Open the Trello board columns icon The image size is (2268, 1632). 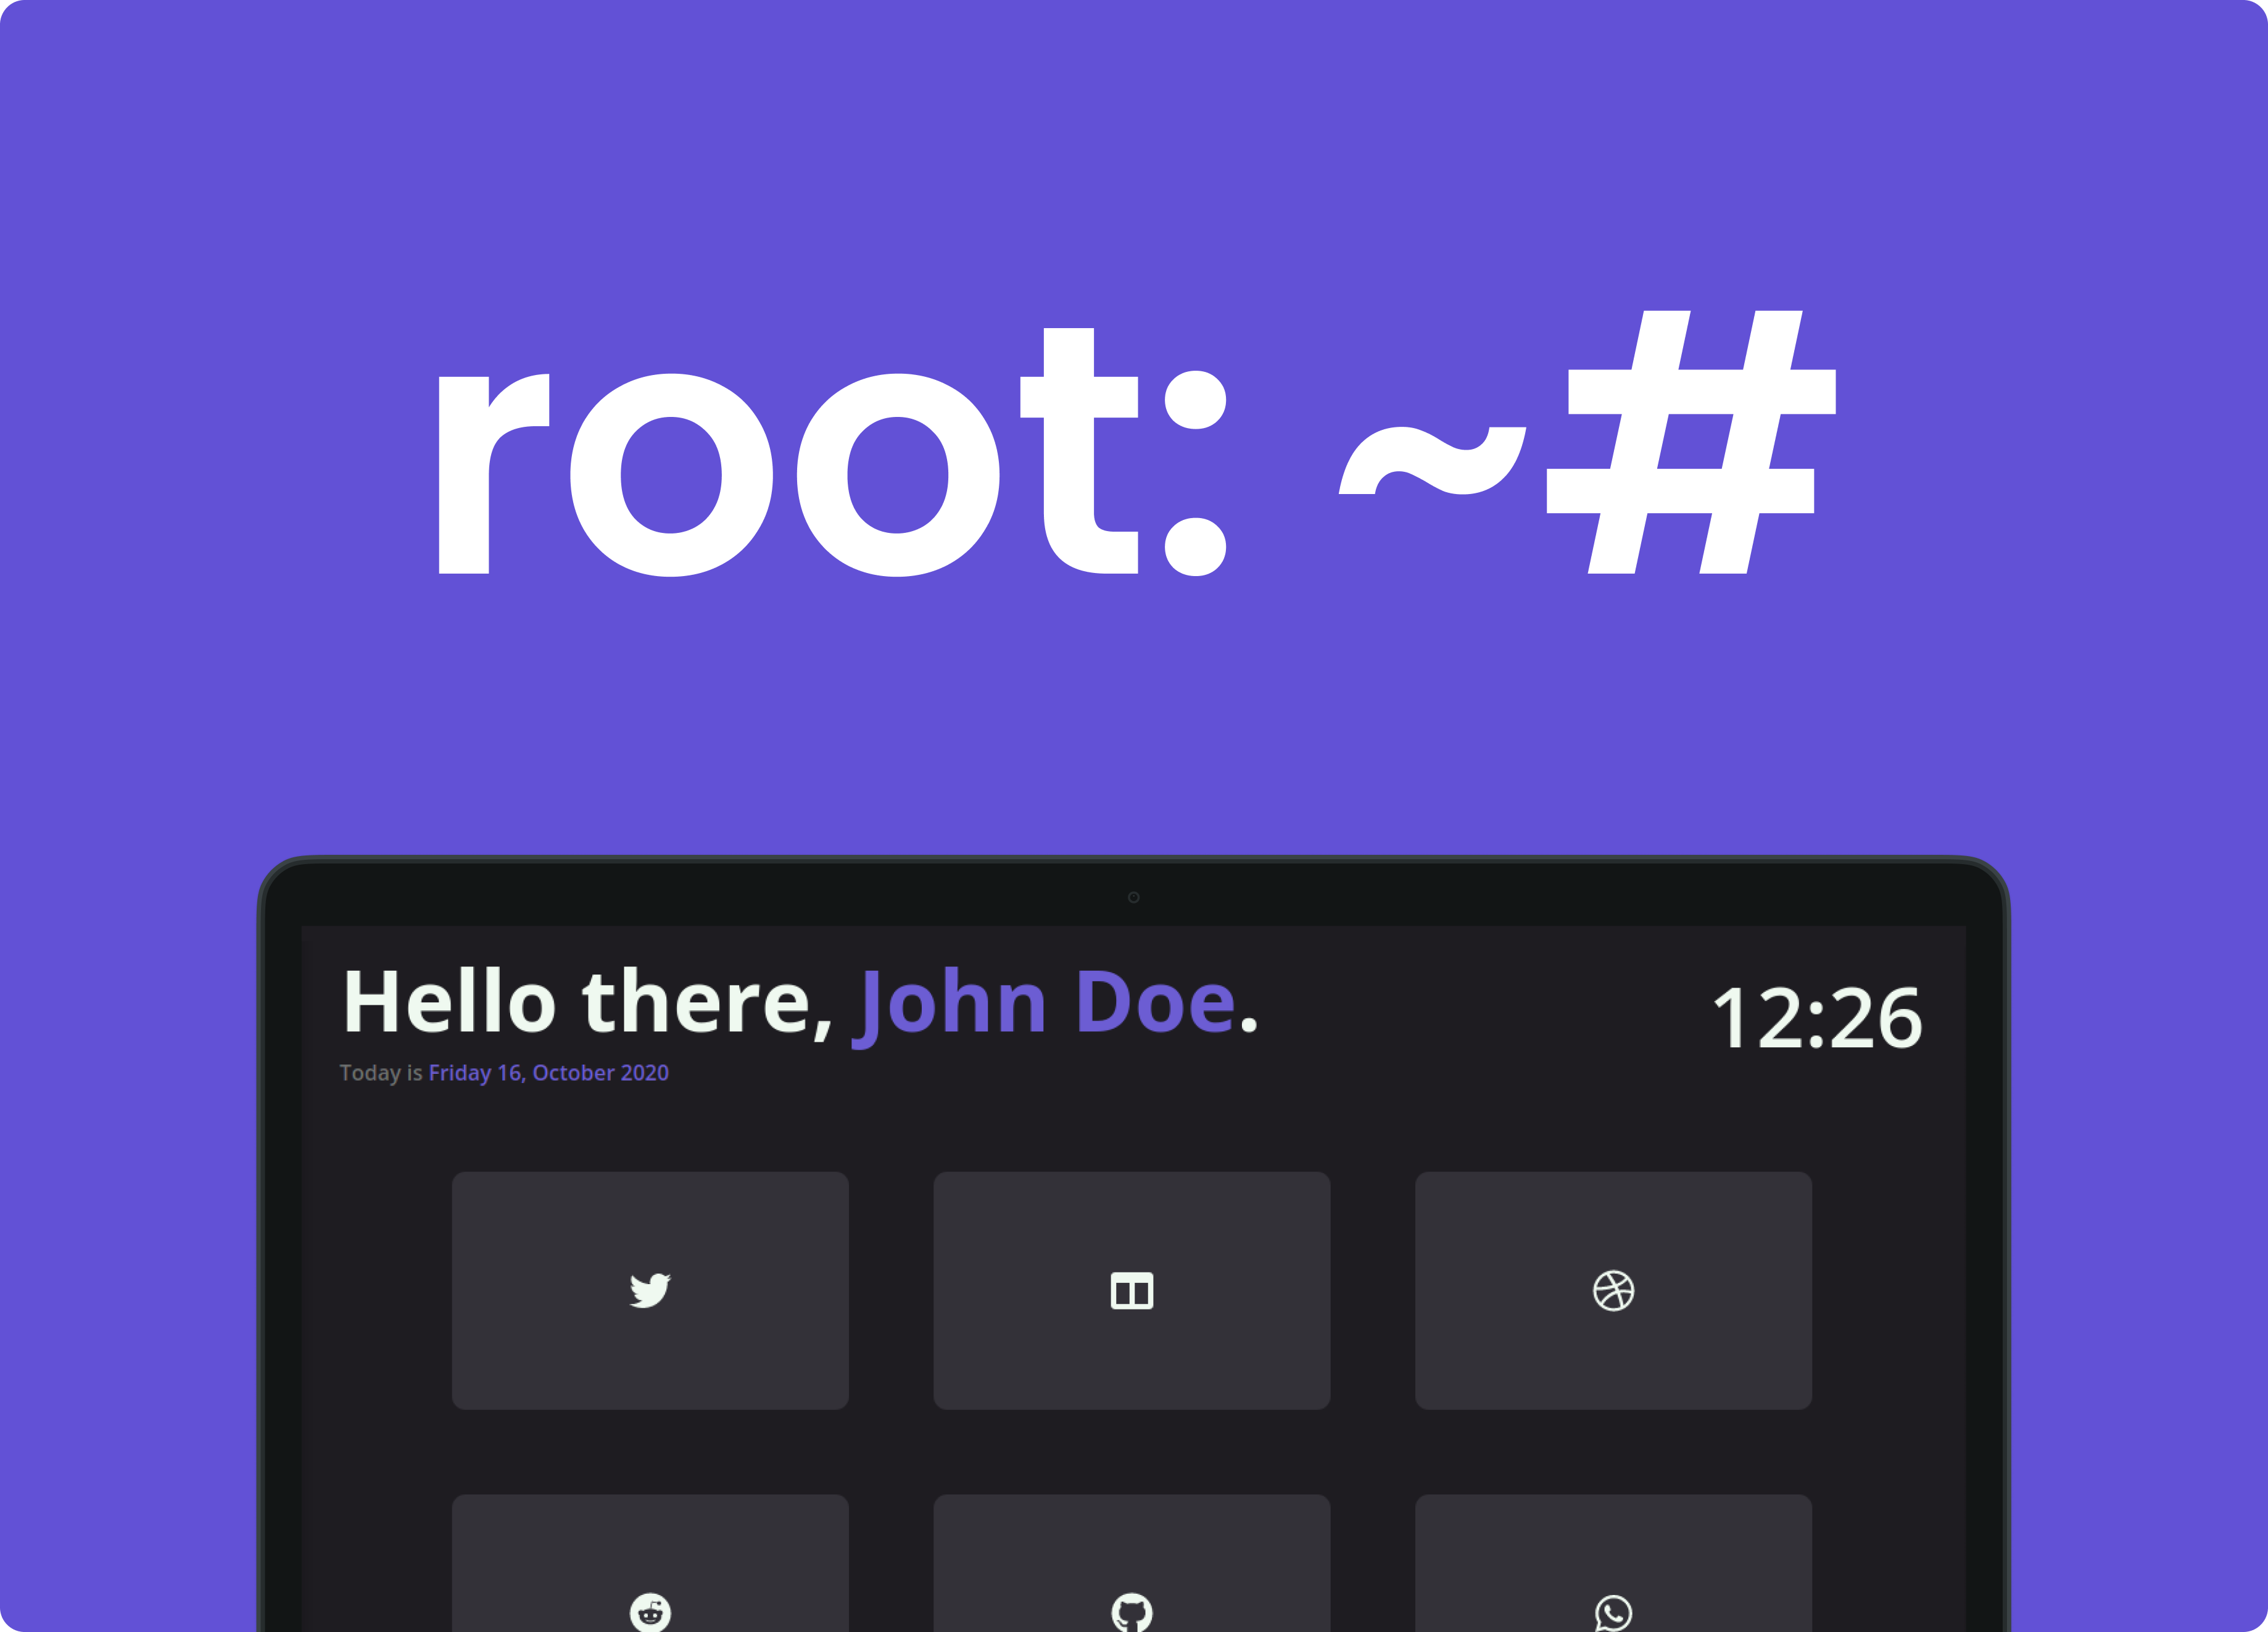[1132, 1290]
